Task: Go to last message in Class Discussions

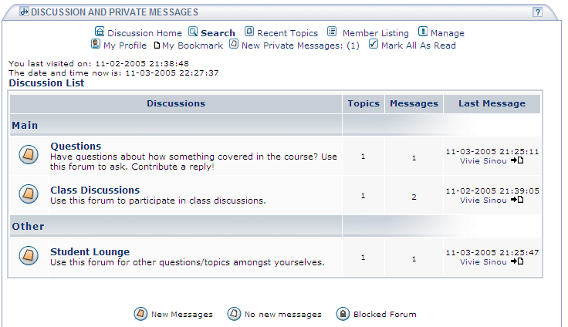Action: coord(517,200)
